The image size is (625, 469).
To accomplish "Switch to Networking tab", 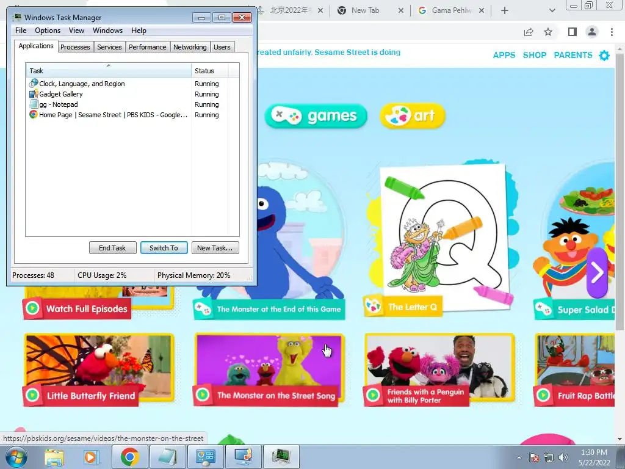I will click(190, 47).
